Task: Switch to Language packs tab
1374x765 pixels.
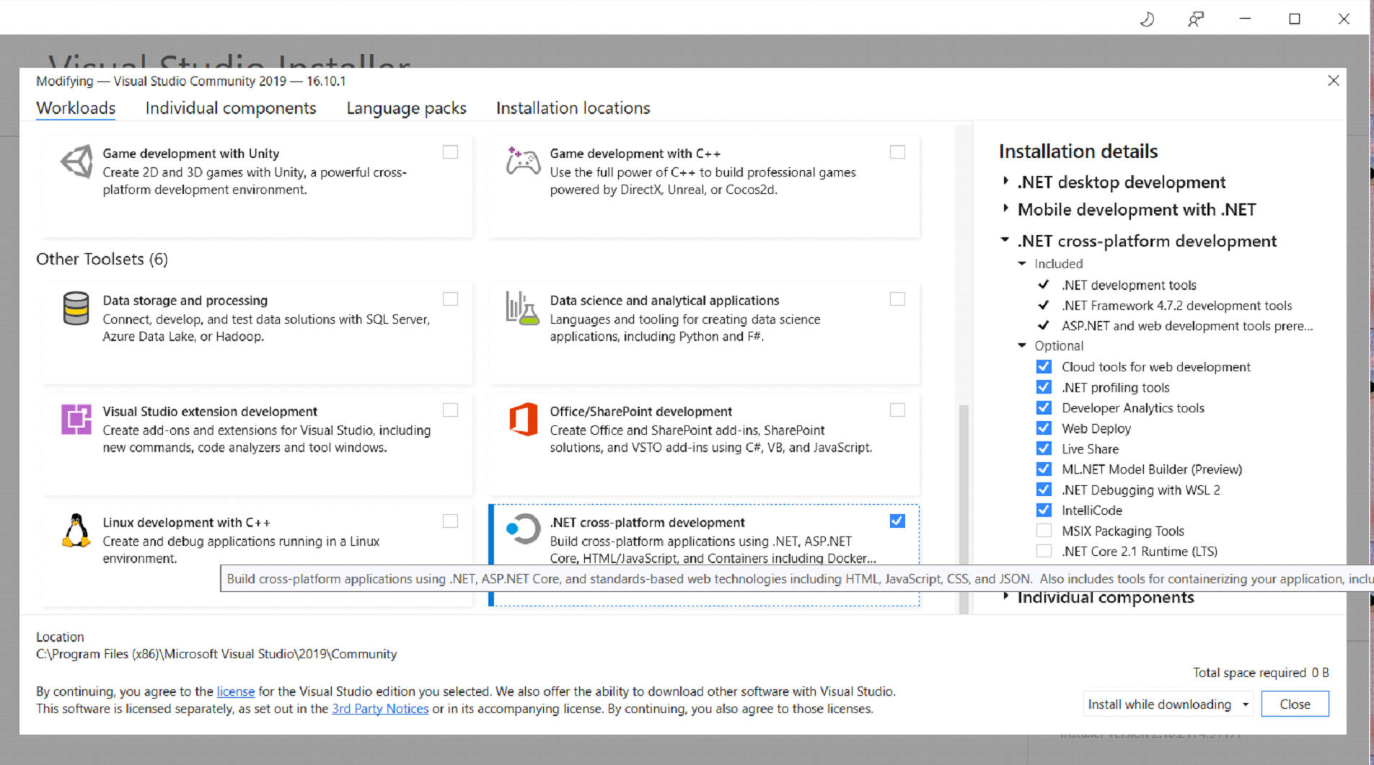Action: coord(406,108)
